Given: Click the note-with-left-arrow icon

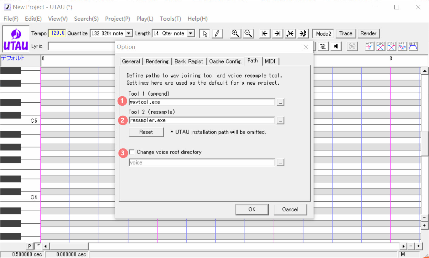Looking at the screenshot, I should [x=290, y=33].
